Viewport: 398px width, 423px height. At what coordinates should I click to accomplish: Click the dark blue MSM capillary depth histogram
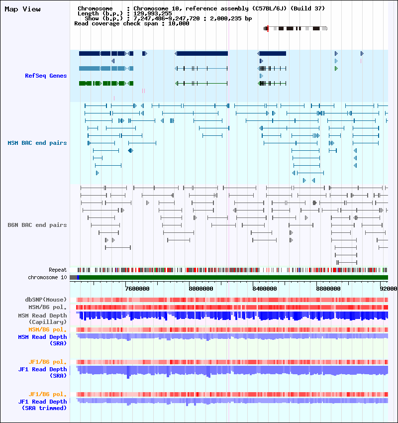tap(232, 316)
